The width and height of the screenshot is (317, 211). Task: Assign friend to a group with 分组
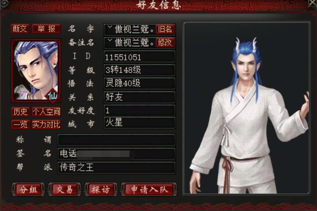click(x=28, y=189)
